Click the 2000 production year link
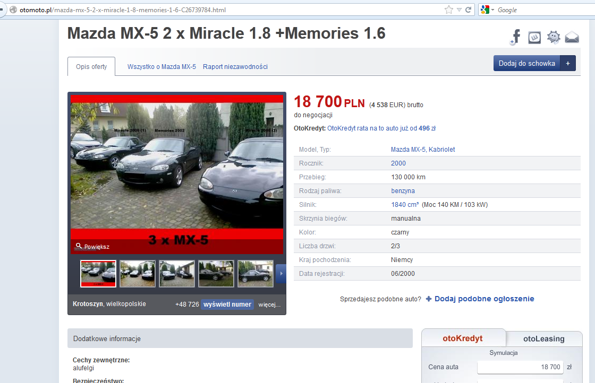This screenshot has width=595, height=383. point(398,163)
